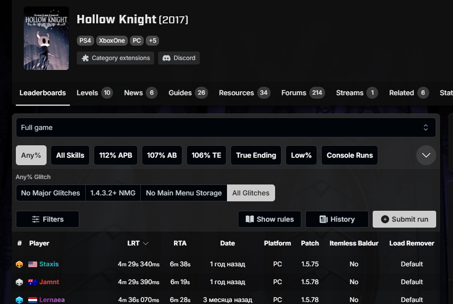Select the Any% category
Screen dimensions: 453x304
31,155
